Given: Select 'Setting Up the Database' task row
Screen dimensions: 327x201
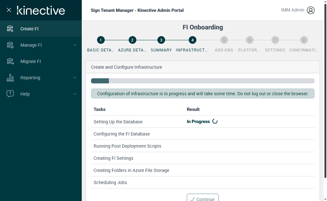Looking at the screenshot, I should 203,122.
